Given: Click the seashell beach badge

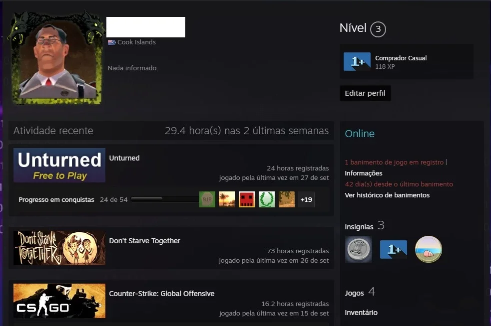Looking at the screenshot, I should point(429,249).
